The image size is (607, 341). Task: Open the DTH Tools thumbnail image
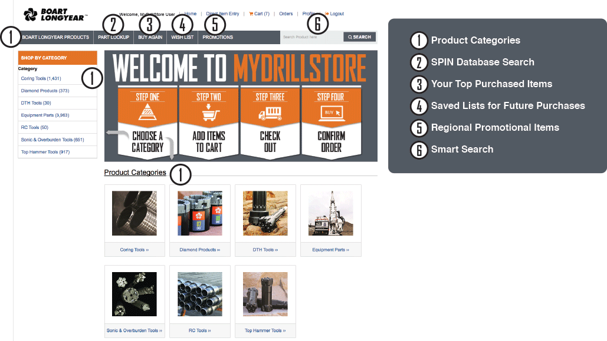(265, 213)
